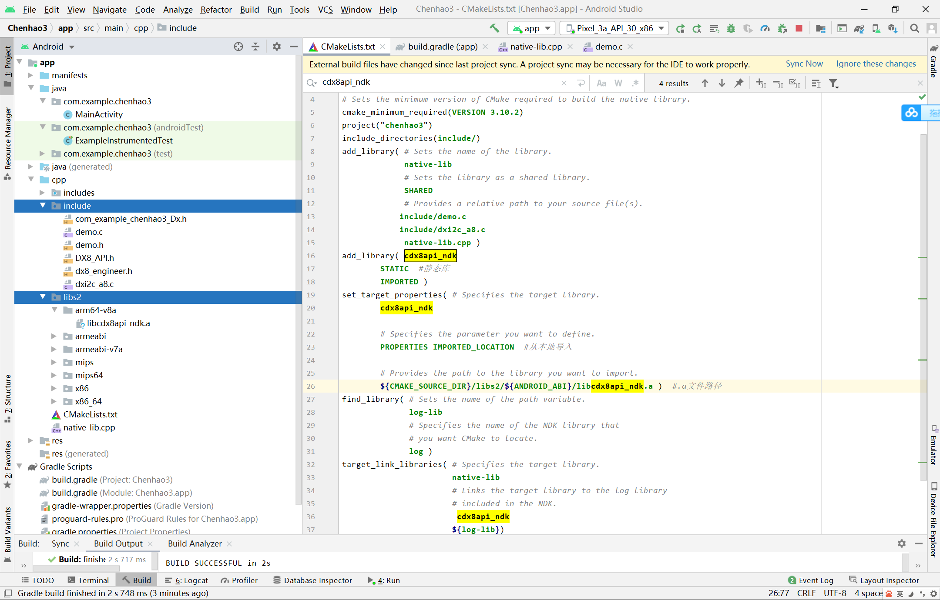Open the AVD Manager from the toolbar
Viewport: 940px width, 600px height.
tap(842, 28)
